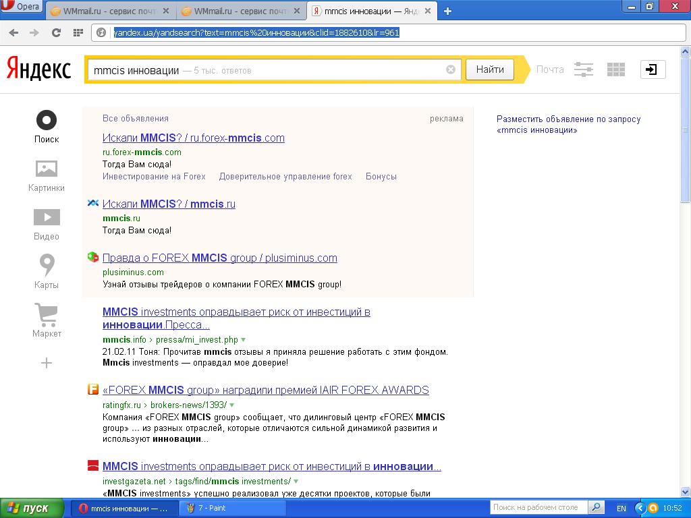Click the EN language indicator
The height and width of the screenshot is (518, 691).
(x=621, y=509)
